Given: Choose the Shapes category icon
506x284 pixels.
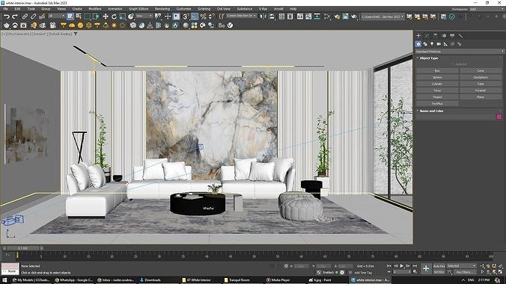Looking at the screenshot, I should point(425,44).
